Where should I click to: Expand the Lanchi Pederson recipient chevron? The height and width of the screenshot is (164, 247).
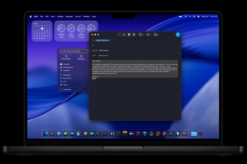point(109,41)
